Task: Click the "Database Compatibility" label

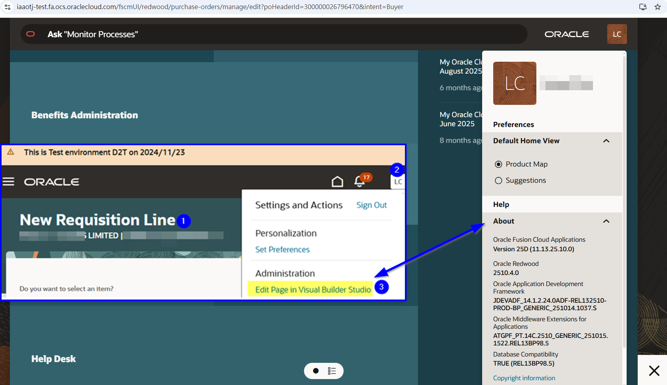Action: 526,354
